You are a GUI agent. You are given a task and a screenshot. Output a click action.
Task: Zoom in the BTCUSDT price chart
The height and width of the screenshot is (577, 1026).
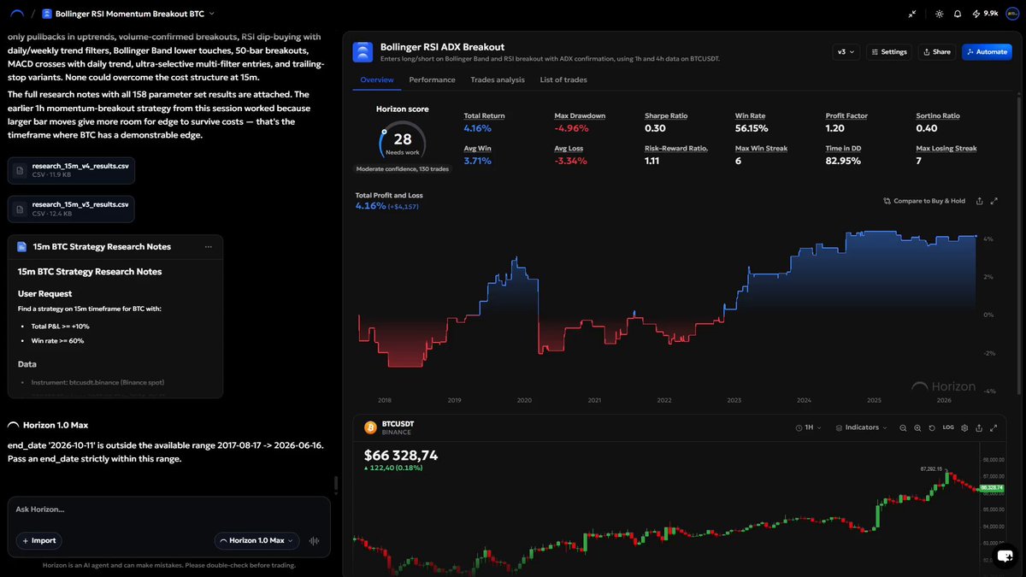pos(918,427)
